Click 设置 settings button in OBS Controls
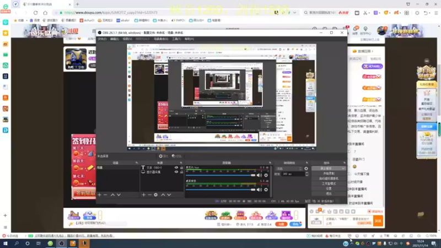The height and width of the screenshot is (248, 441). [x=329, y=188]
